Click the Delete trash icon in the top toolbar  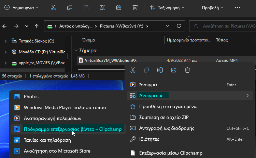click(135, 7)
